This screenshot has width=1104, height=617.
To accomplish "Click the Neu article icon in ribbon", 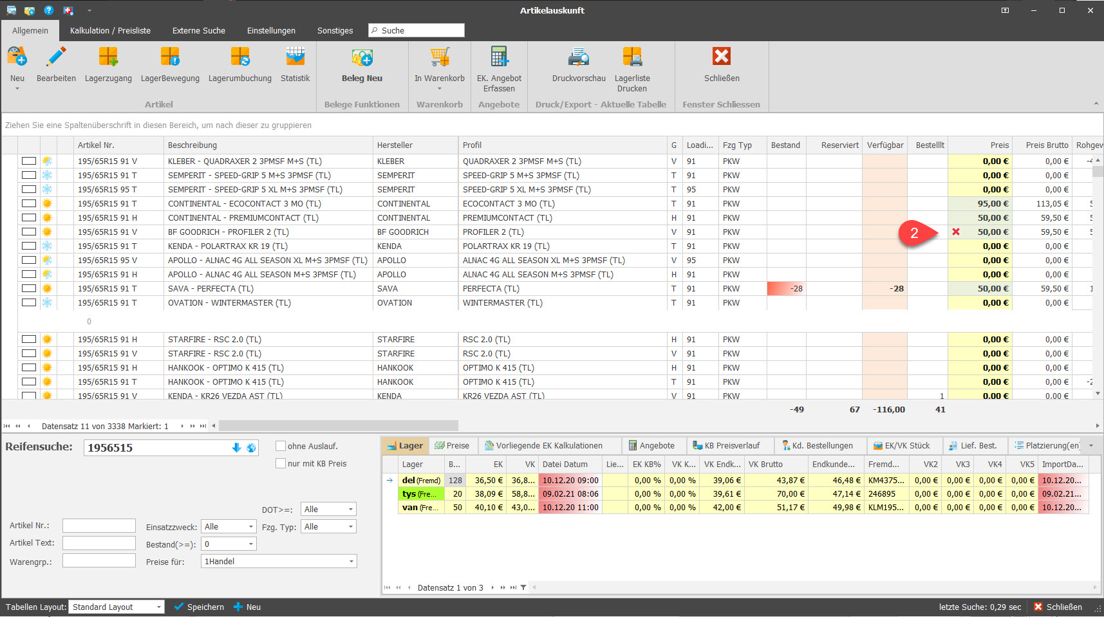I will (17, 57).
